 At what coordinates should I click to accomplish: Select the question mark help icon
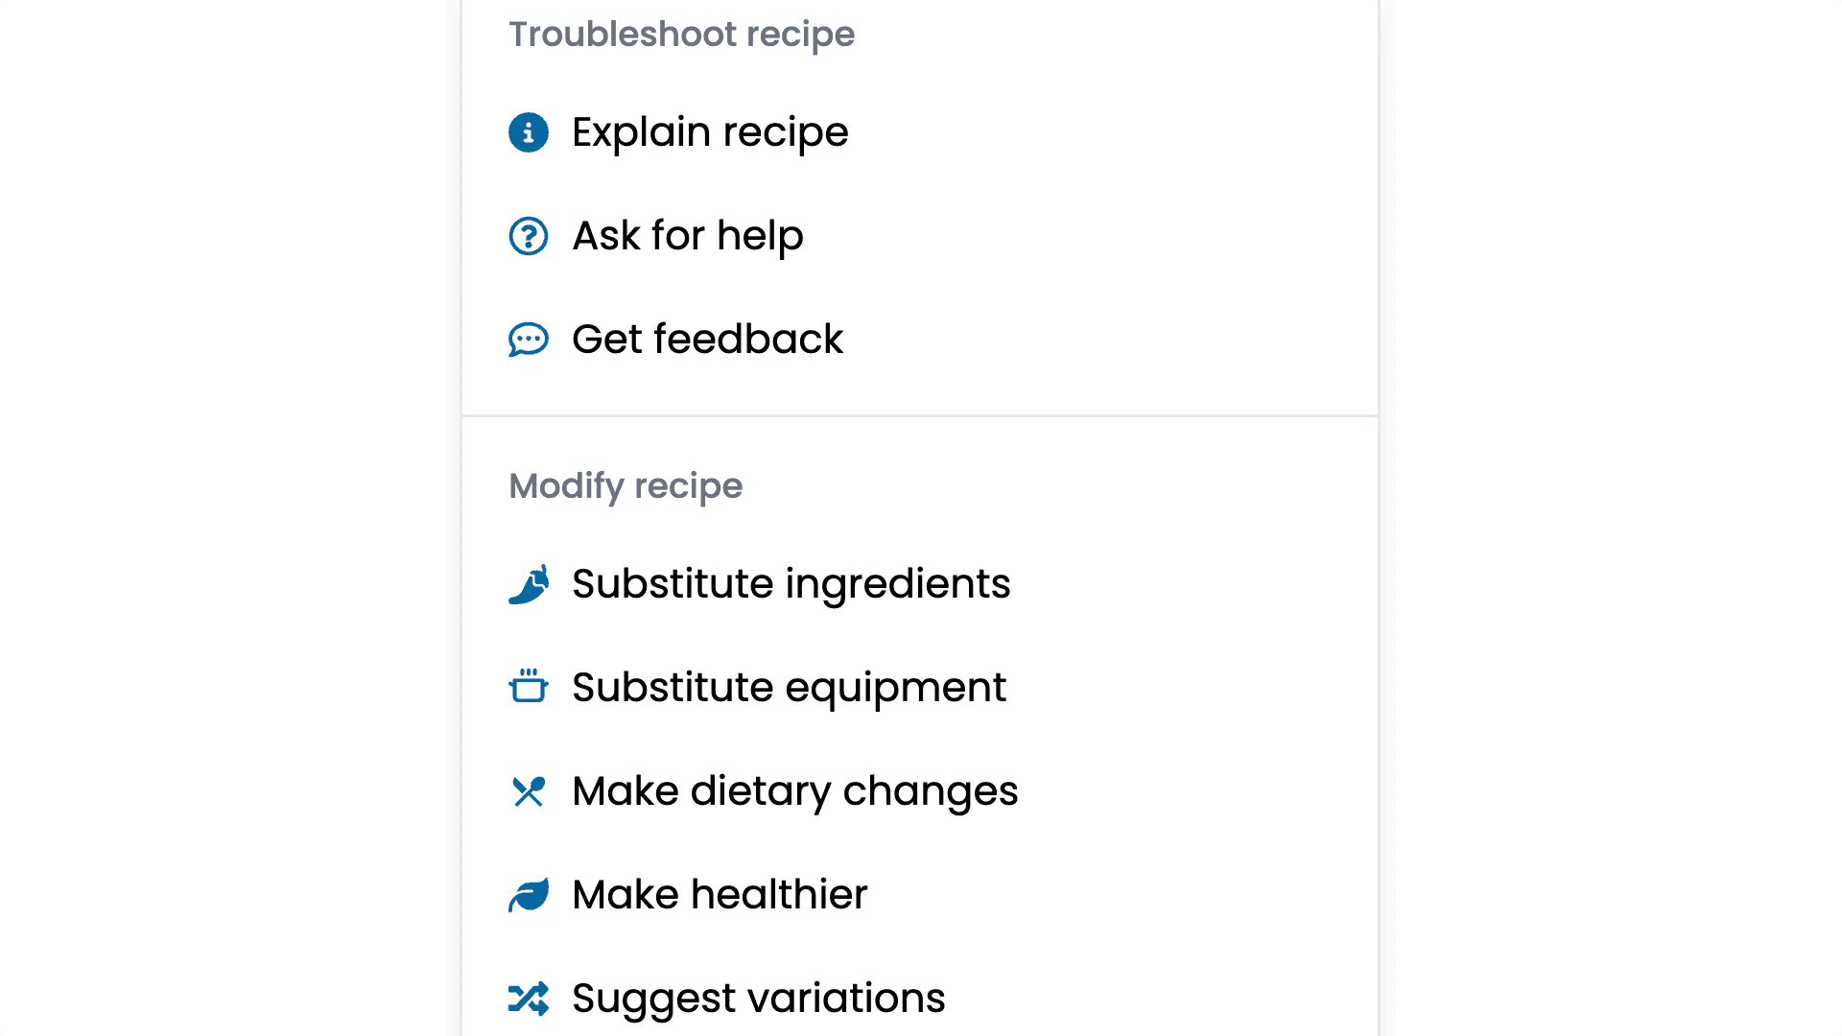[529, 236]
